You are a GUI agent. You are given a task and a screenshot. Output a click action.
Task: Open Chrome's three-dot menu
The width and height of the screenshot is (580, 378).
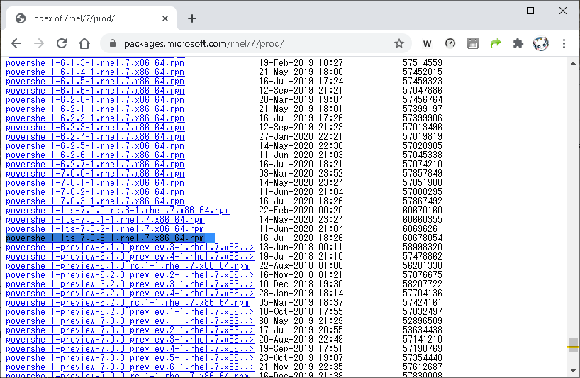tap(564, 44)
